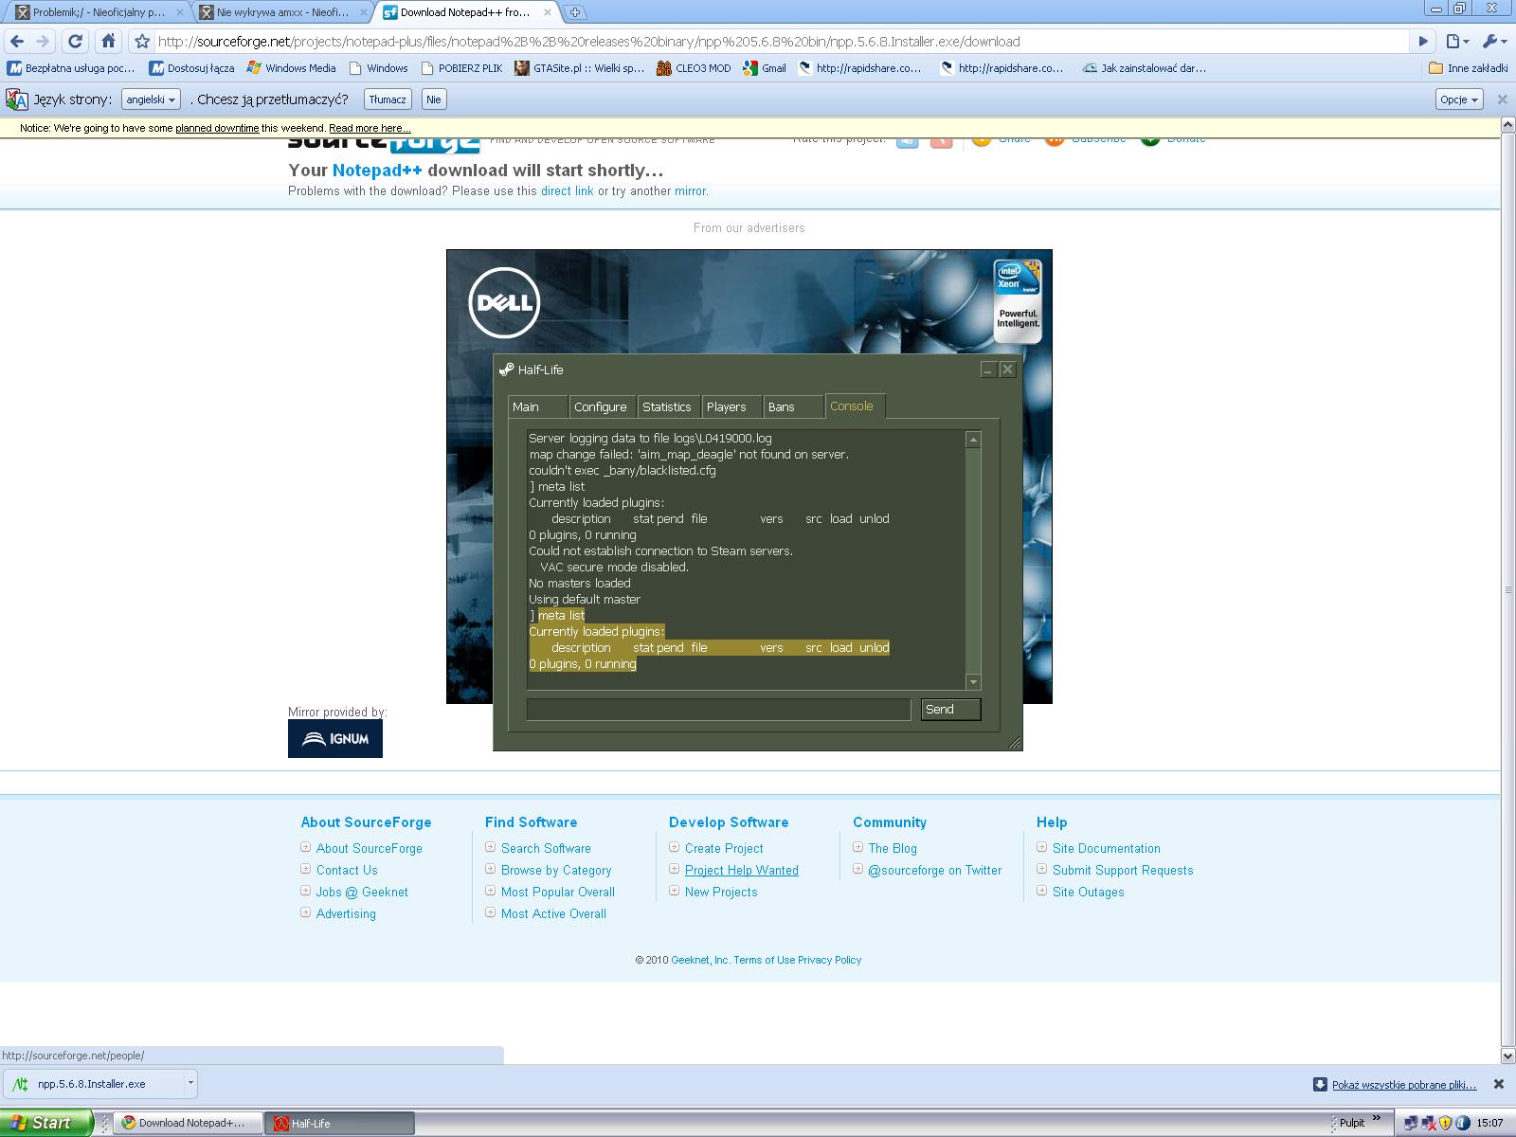
Task: Open the Gmail bookmark
Action: 765,68
